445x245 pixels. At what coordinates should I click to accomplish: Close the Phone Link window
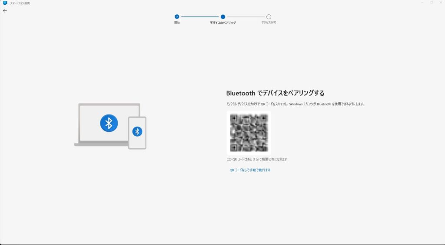441,3
